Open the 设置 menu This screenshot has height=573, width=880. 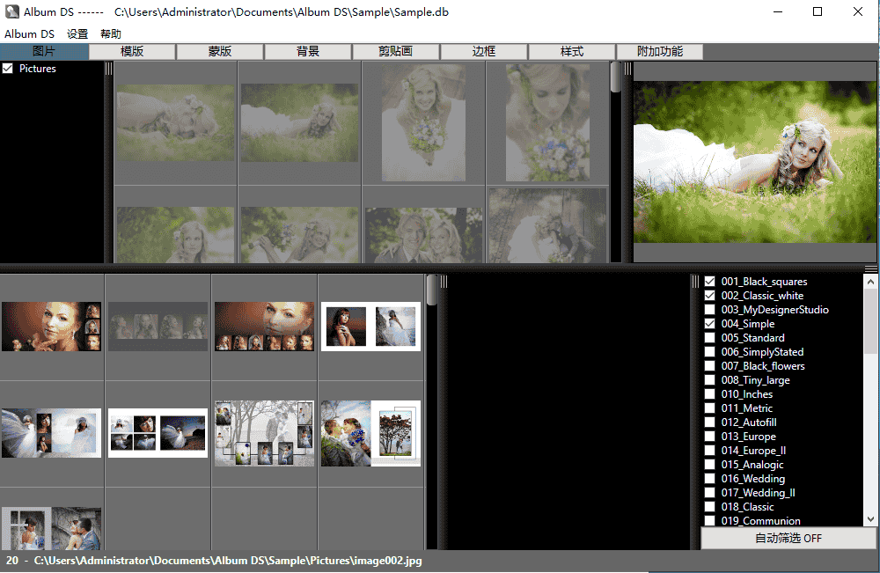77,34
